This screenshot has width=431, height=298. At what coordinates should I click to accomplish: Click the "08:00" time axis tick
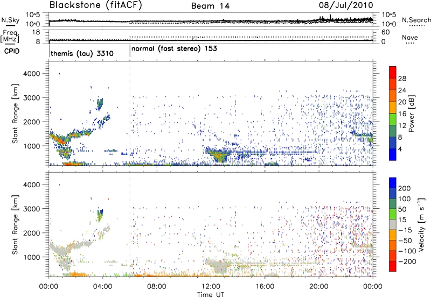click(x=157, y=287)
